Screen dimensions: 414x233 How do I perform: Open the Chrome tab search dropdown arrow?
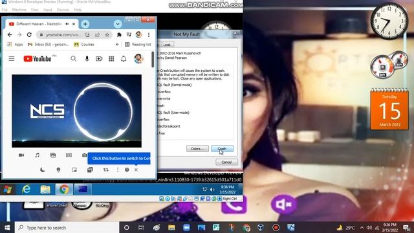click(x=118, y=24)
